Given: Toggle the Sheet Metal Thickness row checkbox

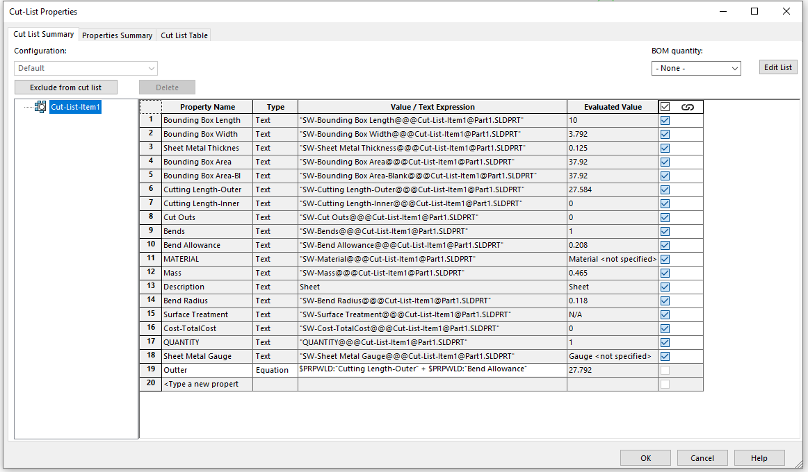Looking at the screenshot, I should point(665,148).
